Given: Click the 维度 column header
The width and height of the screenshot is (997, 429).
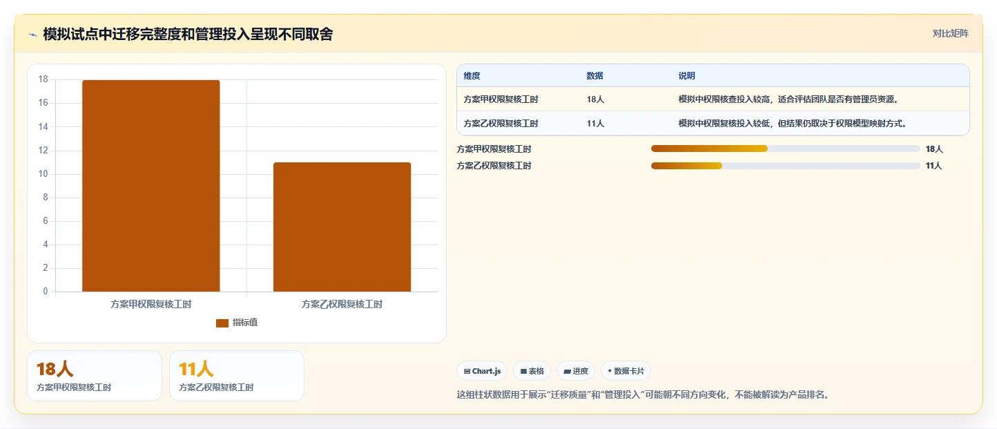Looking at the screenshot, I should [472, 76].
